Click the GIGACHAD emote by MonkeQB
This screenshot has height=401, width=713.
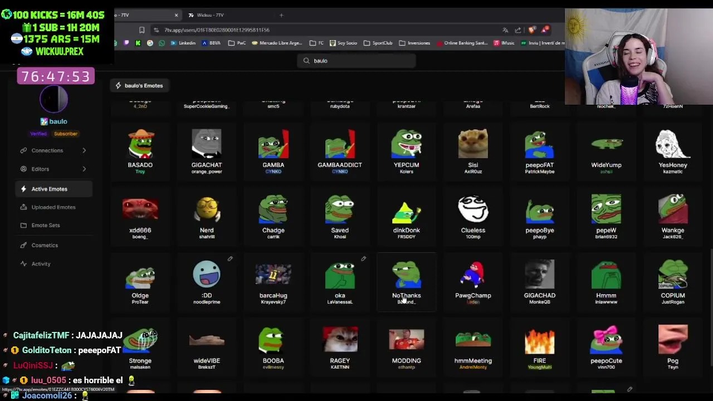click(x=540, y=282)
